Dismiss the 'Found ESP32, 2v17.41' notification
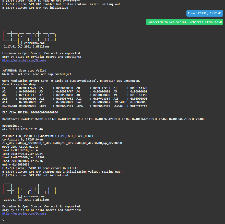The image size is (225, 224). click(x=205, y=13)
